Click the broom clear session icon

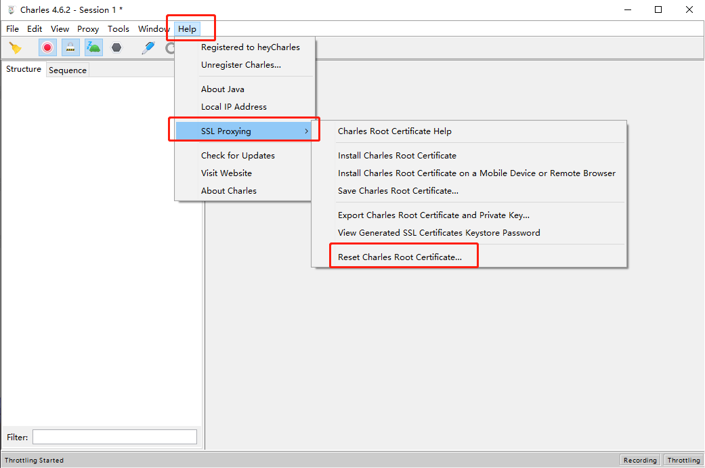16,47
